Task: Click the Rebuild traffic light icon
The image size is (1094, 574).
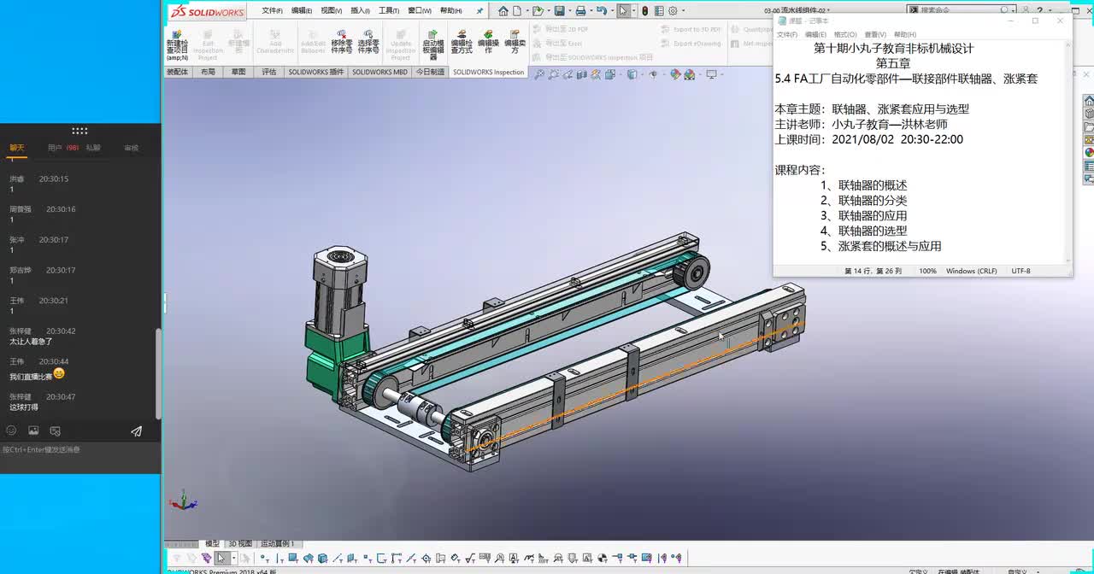Action: coord(645,10)
